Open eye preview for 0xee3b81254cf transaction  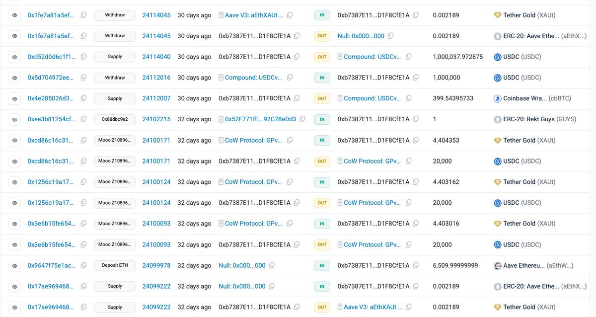[x=15, y=120]
